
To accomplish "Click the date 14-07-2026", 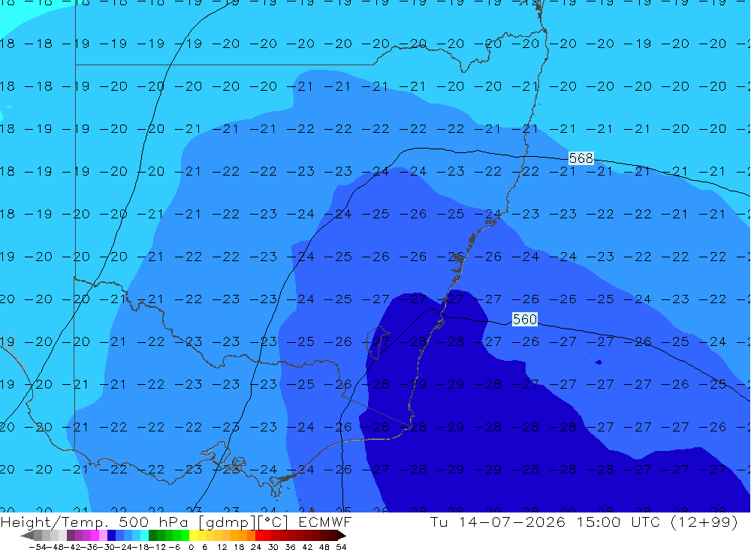I will click(x=512, y=521).
